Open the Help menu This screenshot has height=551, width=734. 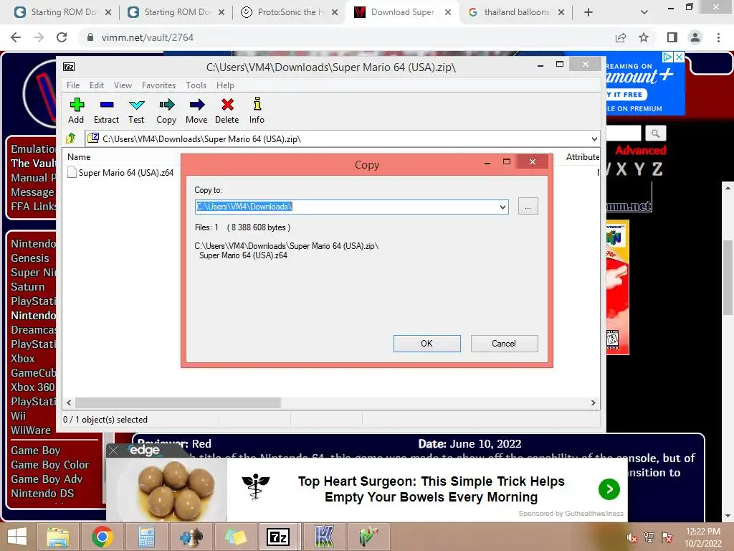(225, 85)
